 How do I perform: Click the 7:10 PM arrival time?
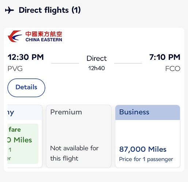point(165,57)
